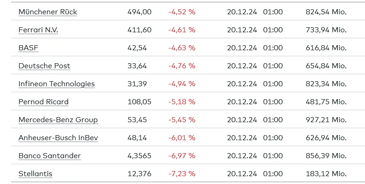Viewport: 365px width, 184px height.
Task: Click BASF percentage change -4,63 %
Action: [182, 48]
